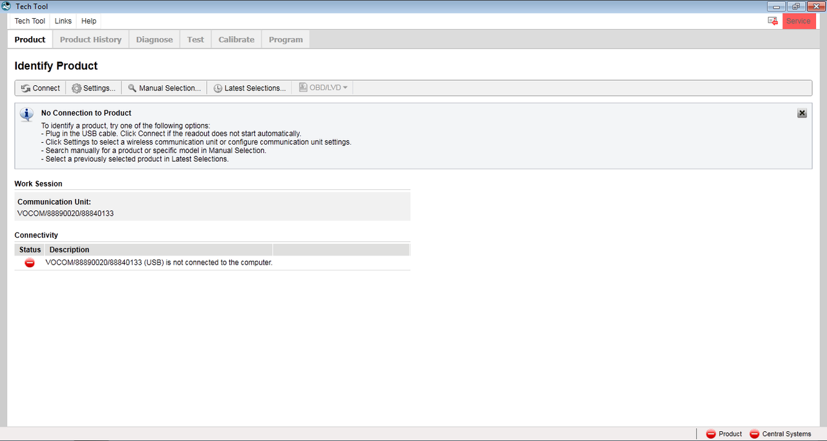Viewport: 827px width, 441px height.
Task: Click the blue information icon in banner
Action: coord(26,114)
